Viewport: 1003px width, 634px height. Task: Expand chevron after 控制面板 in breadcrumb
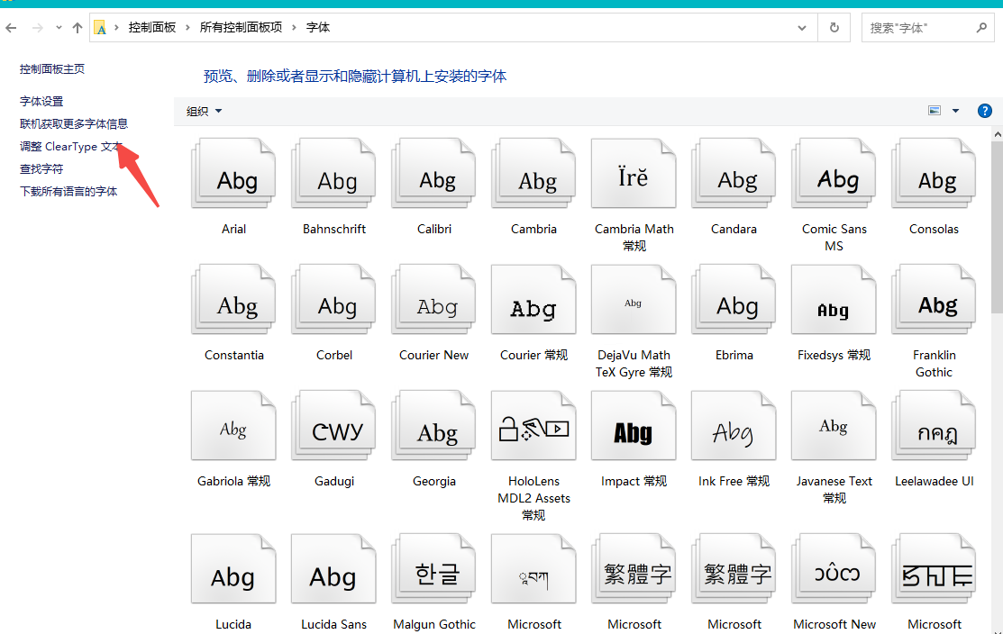187,28
